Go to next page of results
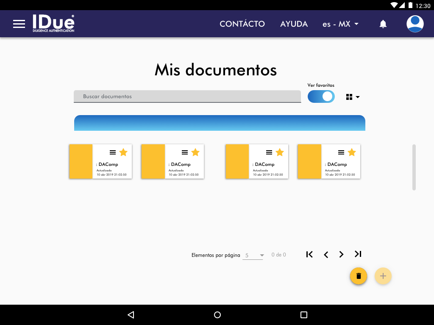 click(x=341, y=254)
